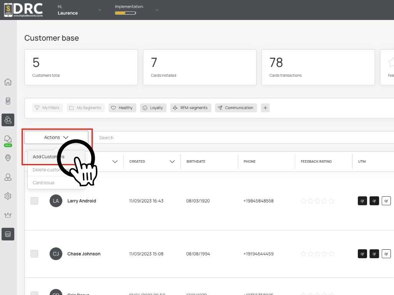Open the Customers icon in sidebar
The width and height of the screenshot is (394, 295).
point(8,120)
